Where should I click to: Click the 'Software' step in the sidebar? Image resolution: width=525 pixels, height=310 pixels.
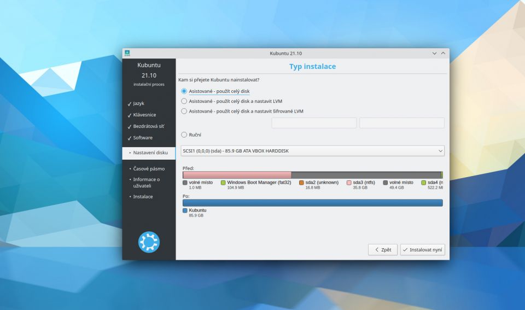click(143, 138)
